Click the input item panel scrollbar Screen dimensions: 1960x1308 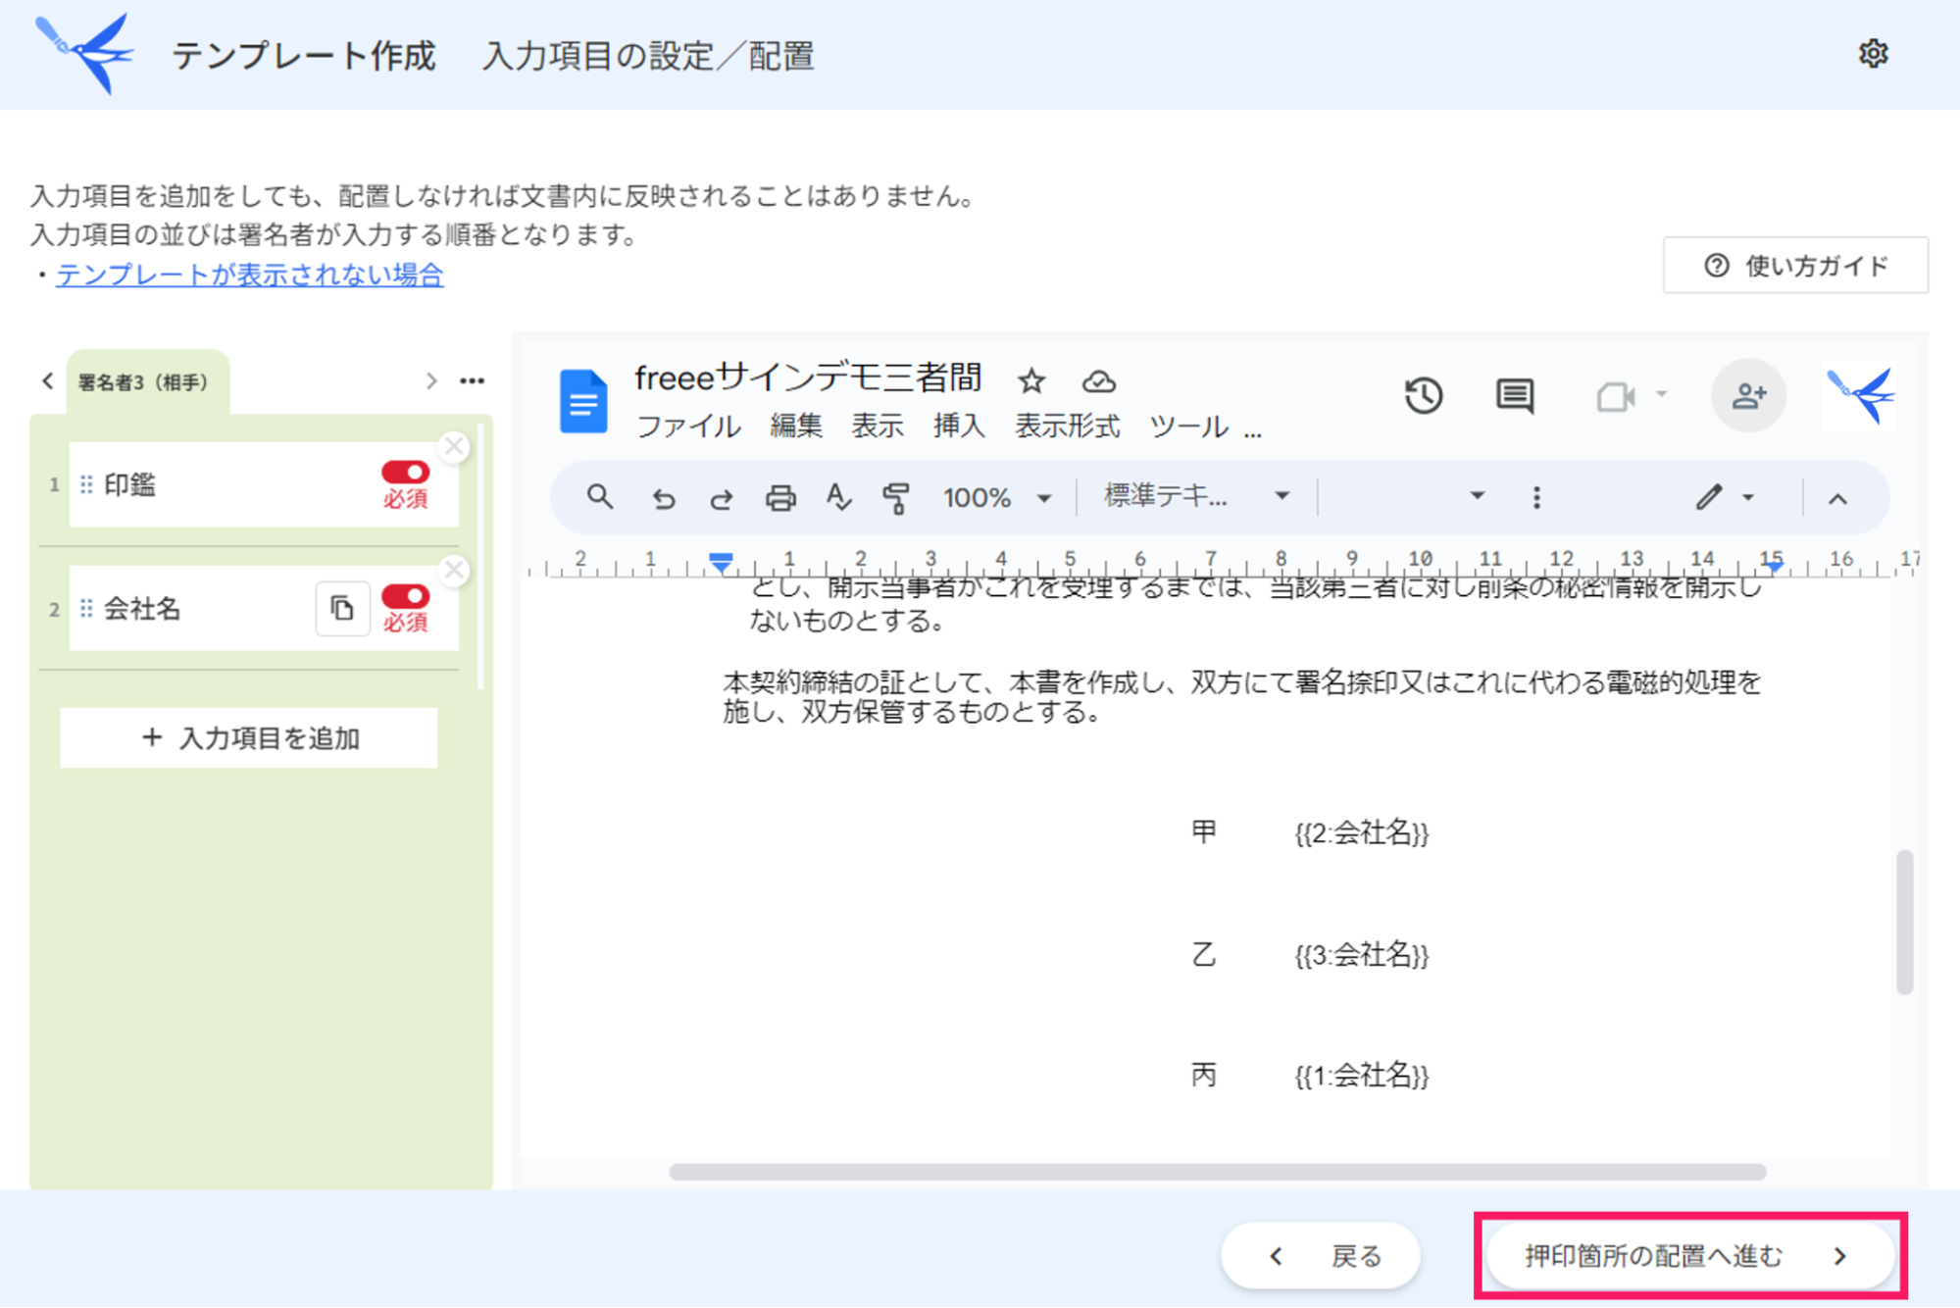480,557
